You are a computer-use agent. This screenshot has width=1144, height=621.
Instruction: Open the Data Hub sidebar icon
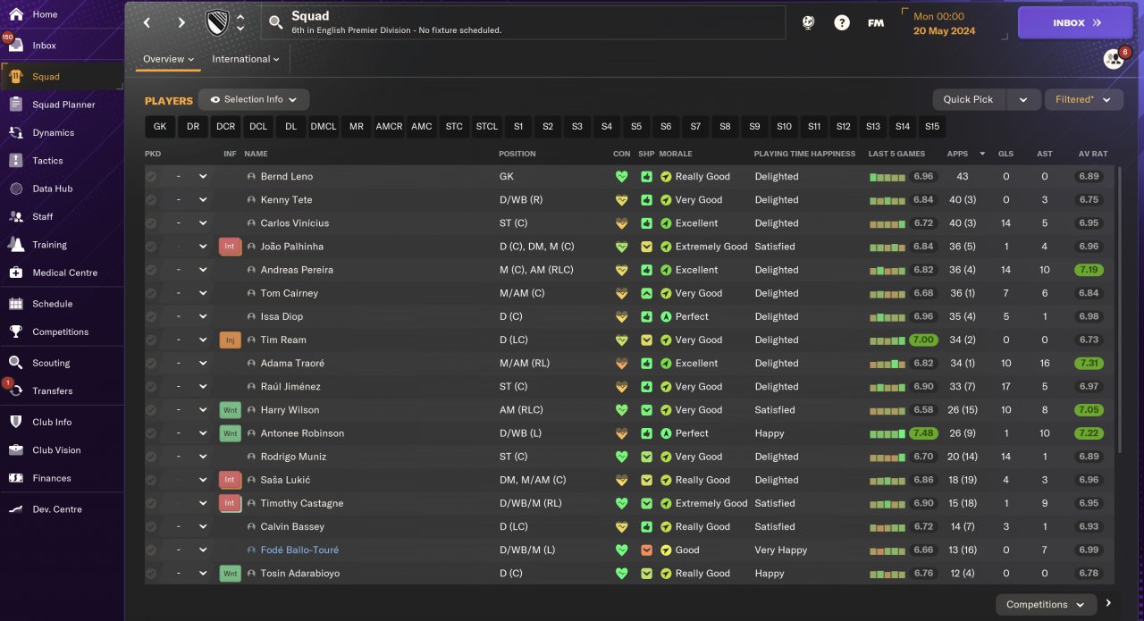tap(16, 189)
